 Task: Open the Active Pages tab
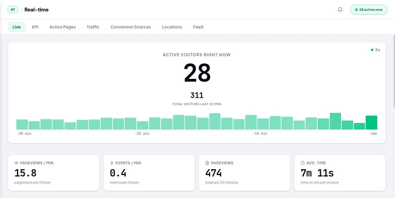(62, 27)
